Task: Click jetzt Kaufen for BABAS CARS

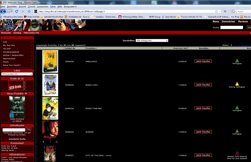Action: tap(203, 85)
